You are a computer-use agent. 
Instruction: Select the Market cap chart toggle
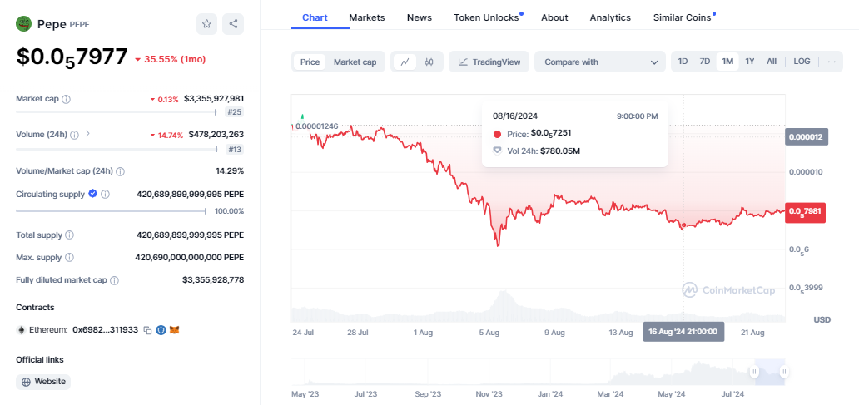point(355,62)
